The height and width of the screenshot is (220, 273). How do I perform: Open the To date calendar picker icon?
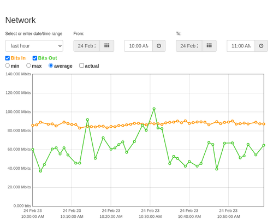[x=209, y=46]
